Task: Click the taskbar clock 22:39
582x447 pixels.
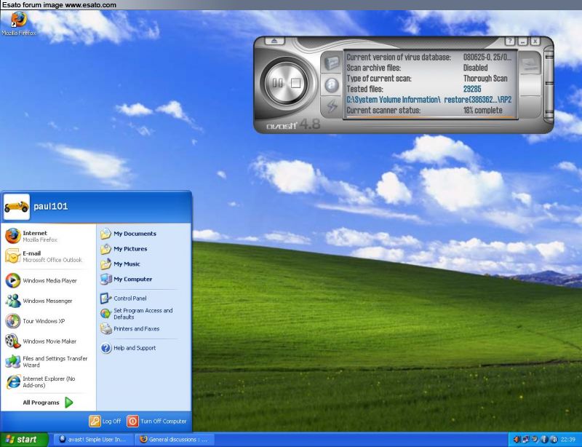Action: [568, 440]
